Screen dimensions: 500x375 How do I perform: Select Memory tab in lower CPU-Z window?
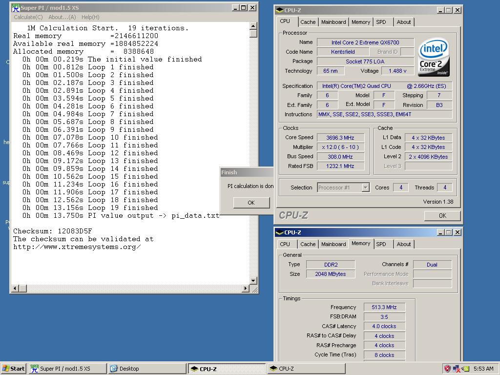point(361,244)
